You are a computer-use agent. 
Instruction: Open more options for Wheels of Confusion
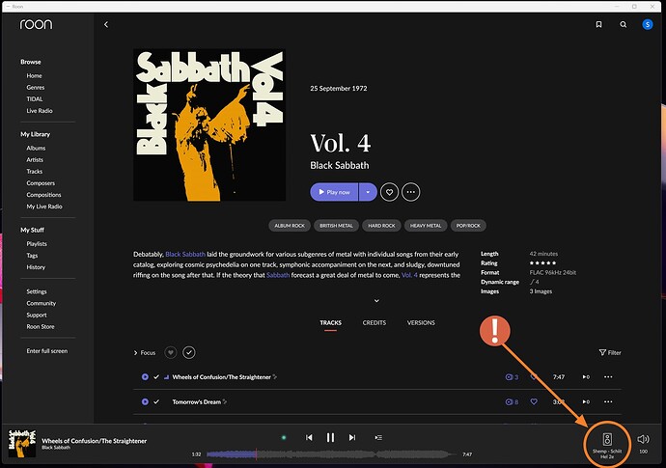(608, 376)
